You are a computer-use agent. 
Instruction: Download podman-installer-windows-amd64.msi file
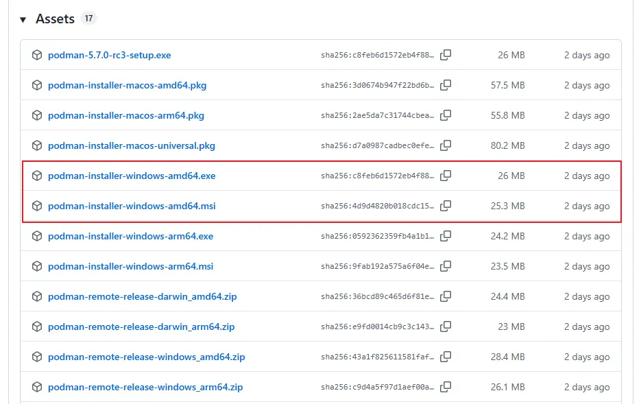[132, 206]
